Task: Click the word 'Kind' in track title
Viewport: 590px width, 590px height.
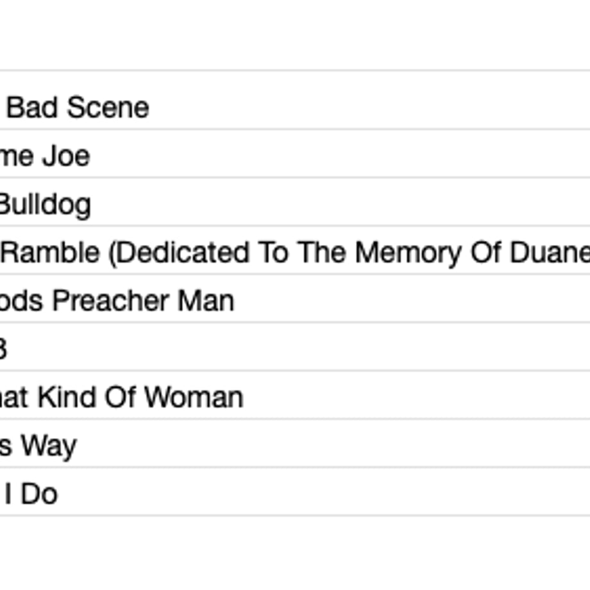Action: tap(67, 398)
